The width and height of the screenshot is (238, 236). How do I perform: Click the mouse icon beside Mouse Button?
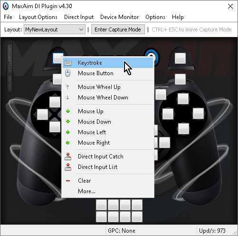click(x=68, y=73)
